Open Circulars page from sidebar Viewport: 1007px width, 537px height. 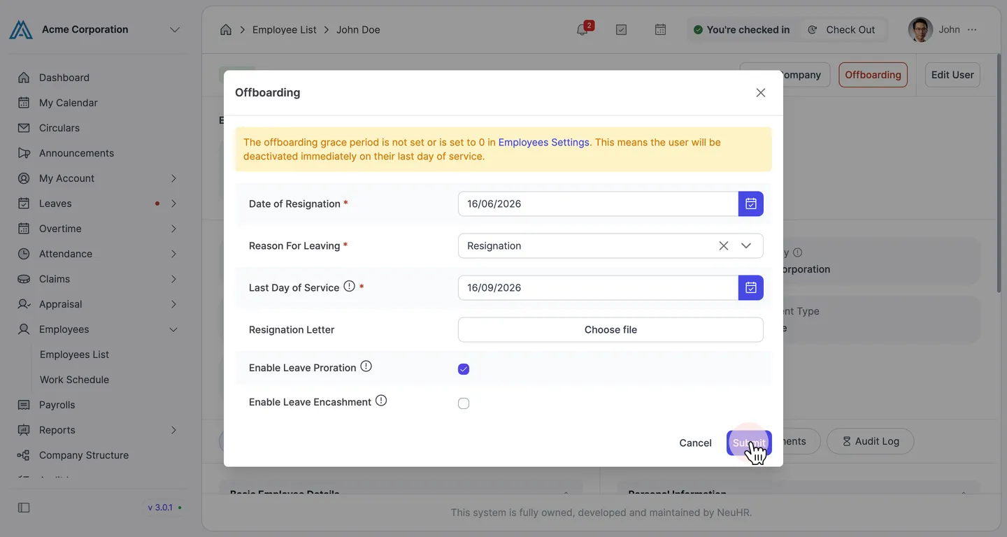59,128
